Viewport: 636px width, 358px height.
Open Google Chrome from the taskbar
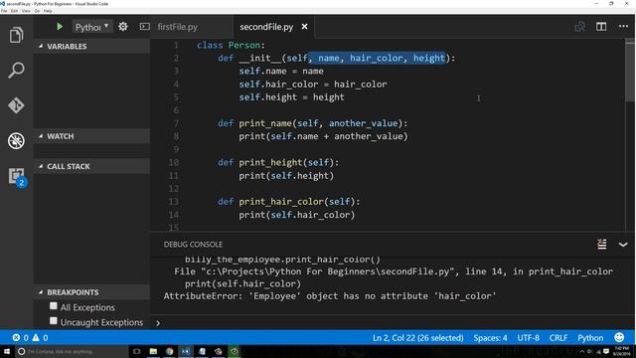coord(170,351)
